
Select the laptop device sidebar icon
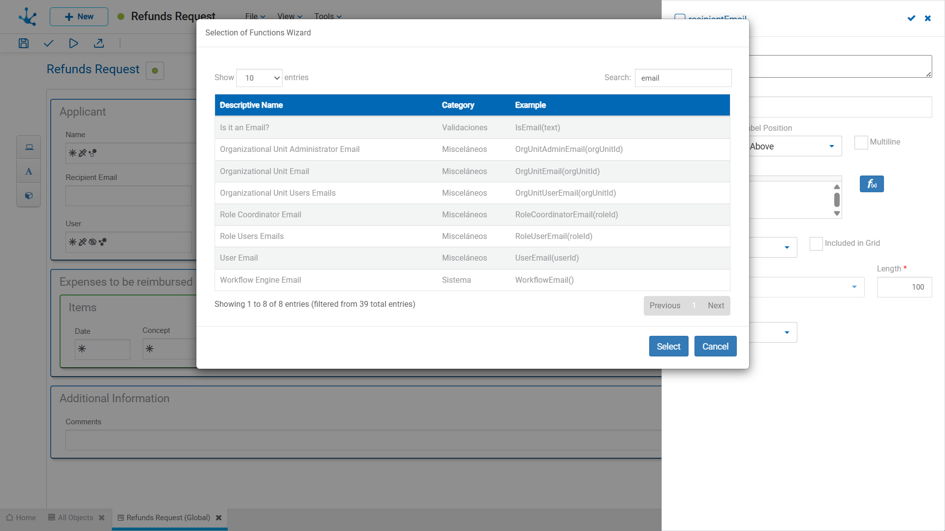pyautogui.click(x=29, y=147)
